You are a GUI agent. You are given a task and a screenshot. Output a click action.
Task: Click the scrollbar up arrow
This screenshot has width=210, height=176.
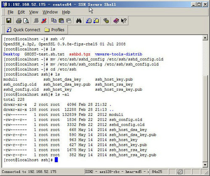point(205,38)
